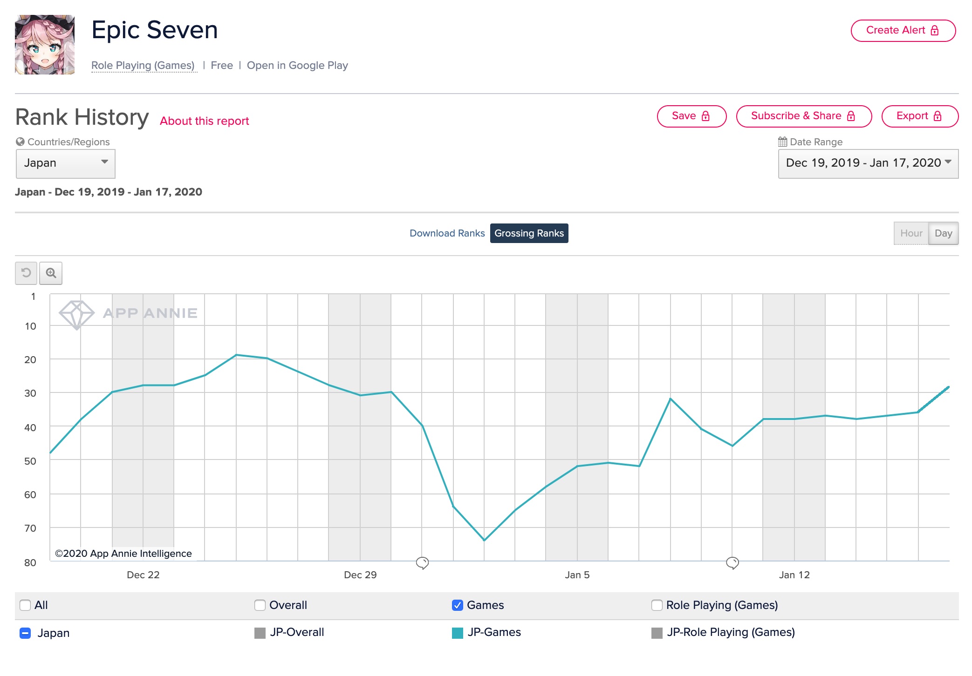Image resolution: width=972 pixels, height=676 pixels.
Task: Click the Free price label
Action: pos(222,65)
